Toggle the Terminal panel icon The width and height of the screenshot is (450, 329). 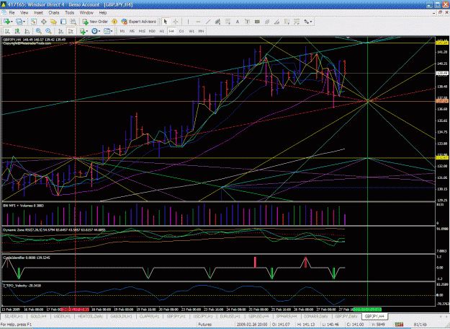63,22
